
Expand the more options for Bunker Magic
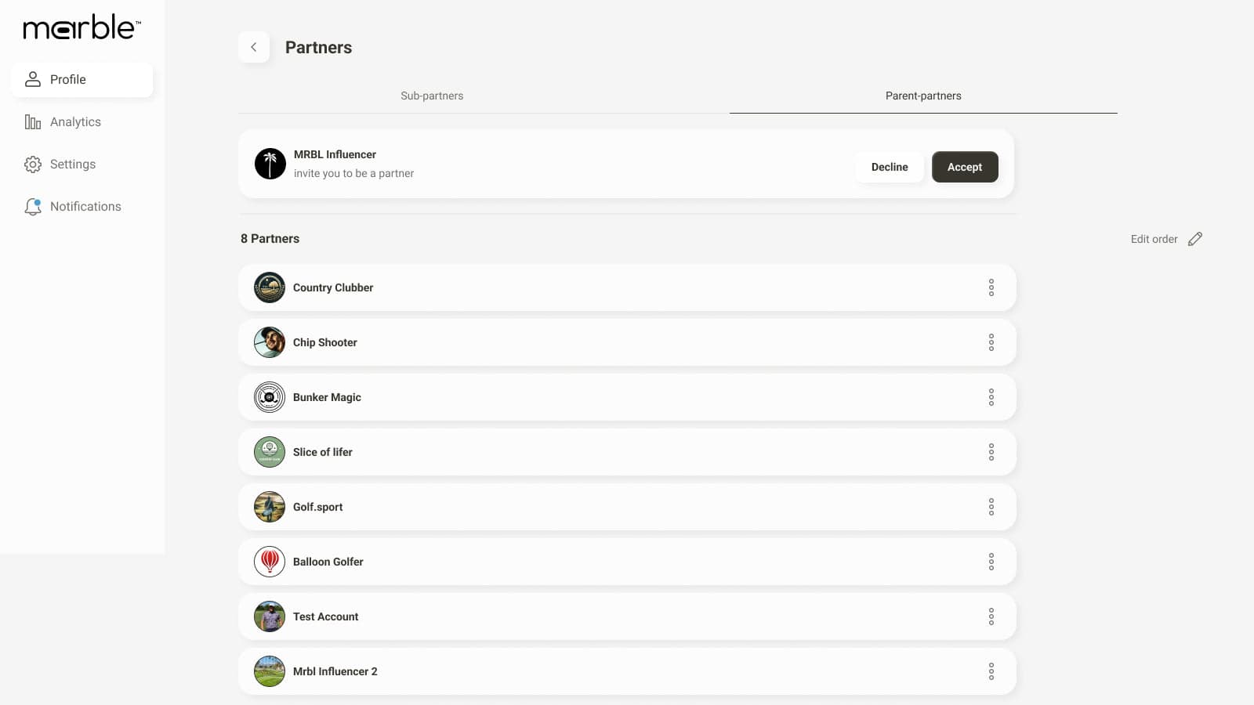[991, 397]
